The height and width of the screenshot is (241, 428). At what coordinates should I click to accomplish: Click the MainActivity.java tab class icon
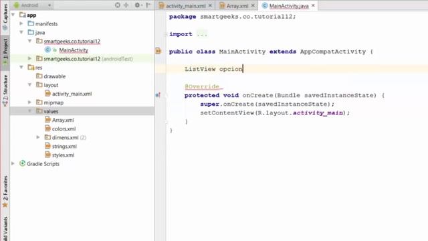coord(265,5)
